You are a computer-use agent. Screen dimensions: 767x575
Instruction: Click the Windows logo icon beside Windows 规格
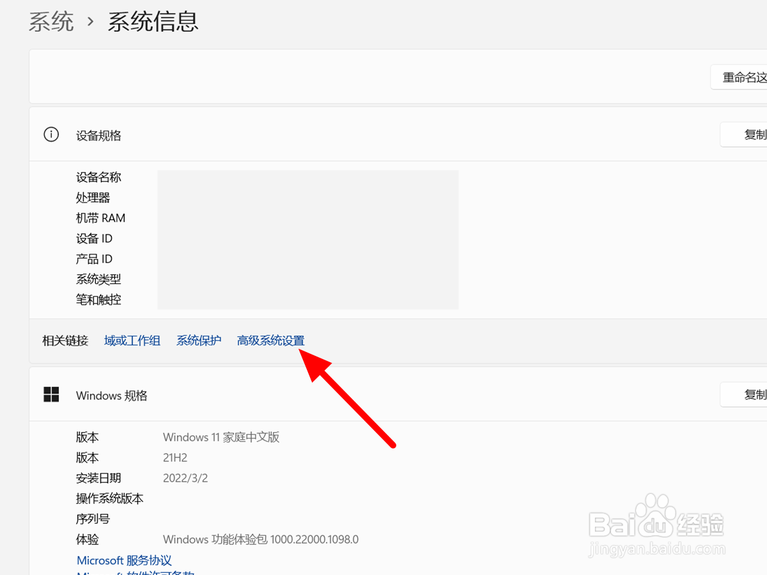pyautogui.click(x=51, y=395)
